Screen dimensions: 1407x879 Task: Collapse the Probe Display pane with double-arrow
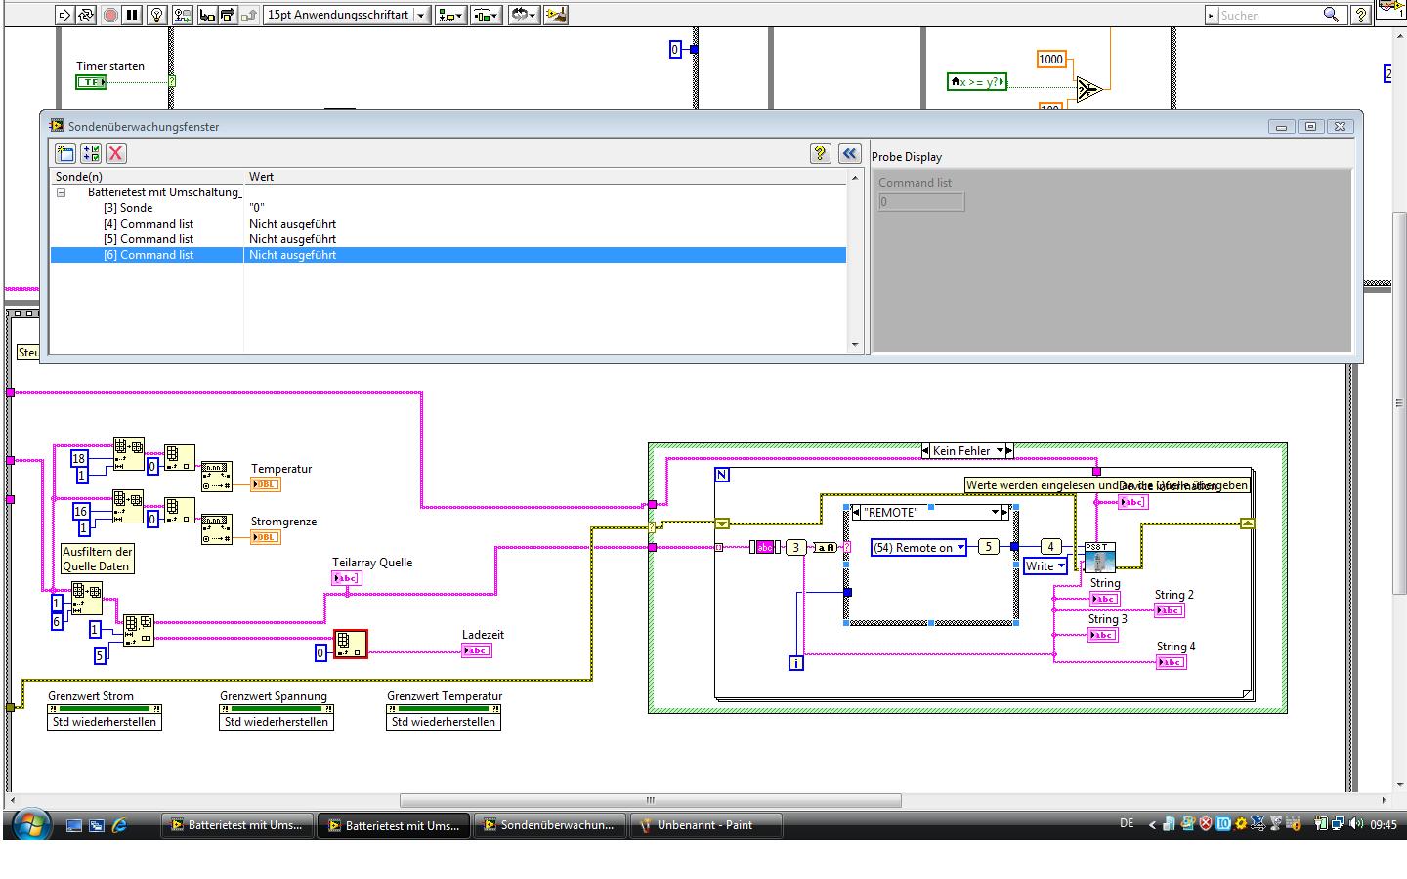click(x=849, y=153)
